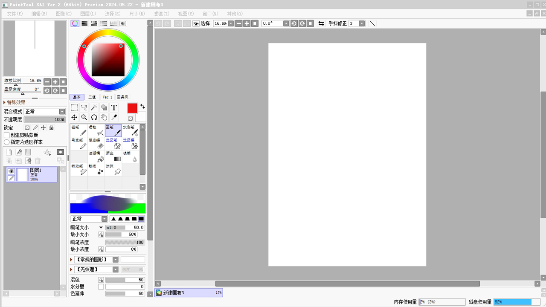Screen dimensions: 546x307
Task: Choose the 铅笔 pencil brush
Action: (x=79, y=130)
